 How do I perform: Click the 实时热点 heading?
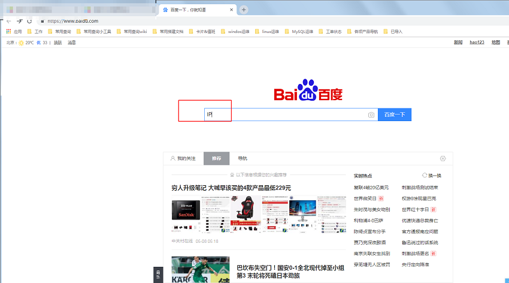point(363,176)
